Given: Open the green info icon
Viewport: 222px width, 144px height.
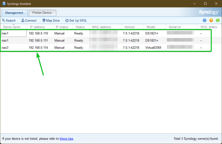Looking at the screenshot, I should pyautogui.click(x=218, y=20).
